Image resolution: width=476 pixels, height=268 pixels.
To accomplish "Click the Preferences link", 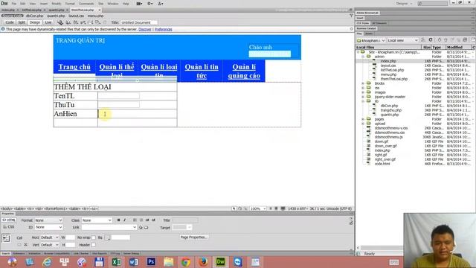I will point(164,30).
